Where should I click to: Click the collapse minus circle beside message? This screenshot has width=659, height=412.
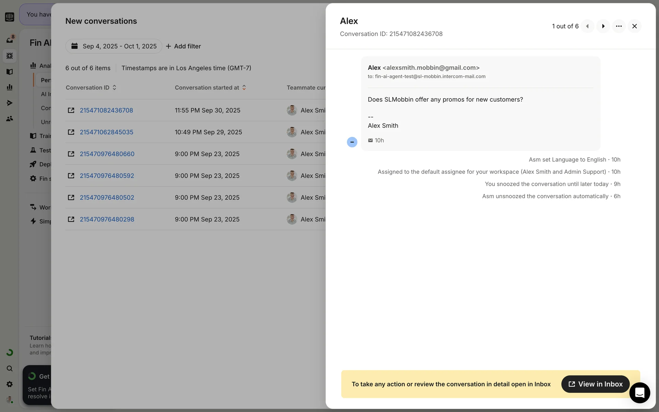pyautogui.click(x=352, y=142)
